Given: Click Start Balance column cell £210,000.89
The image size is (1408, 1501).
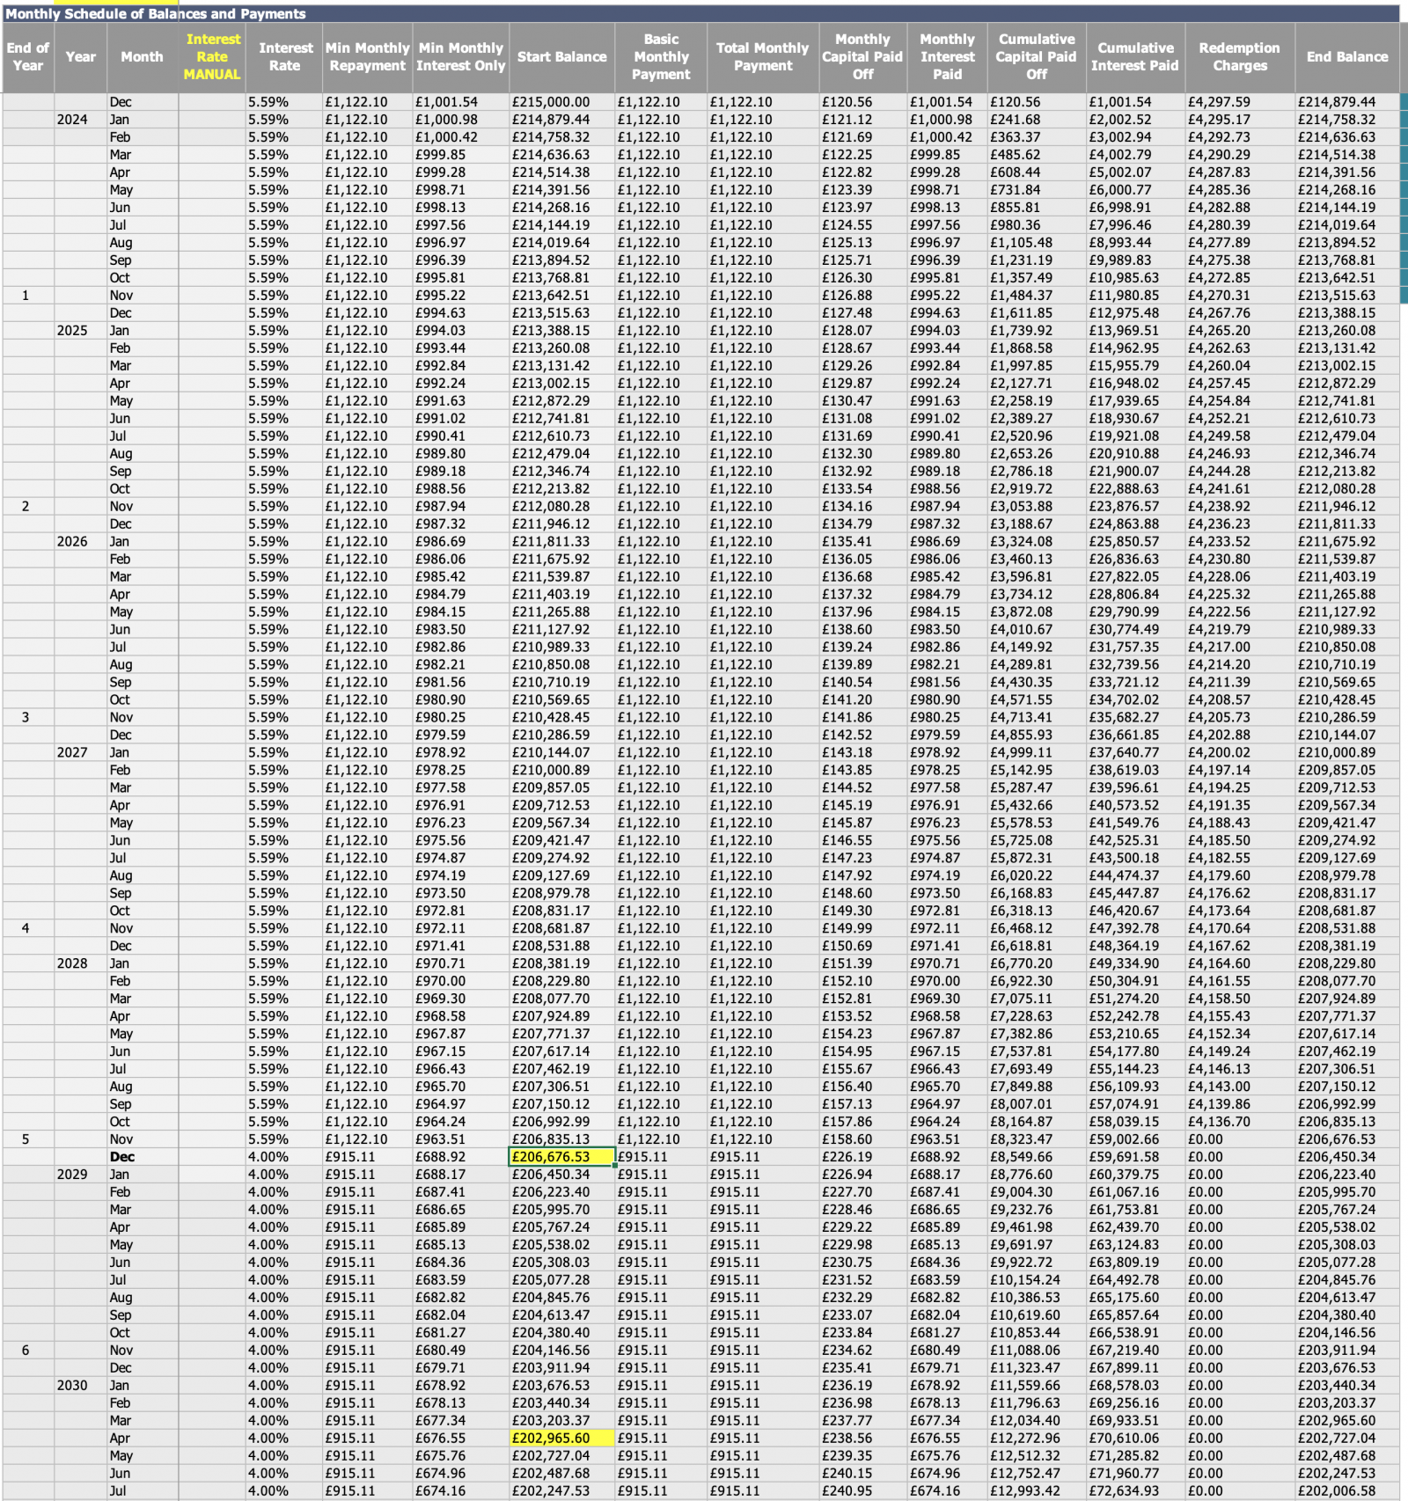Looking at the screenshot, I should point(561,771).
